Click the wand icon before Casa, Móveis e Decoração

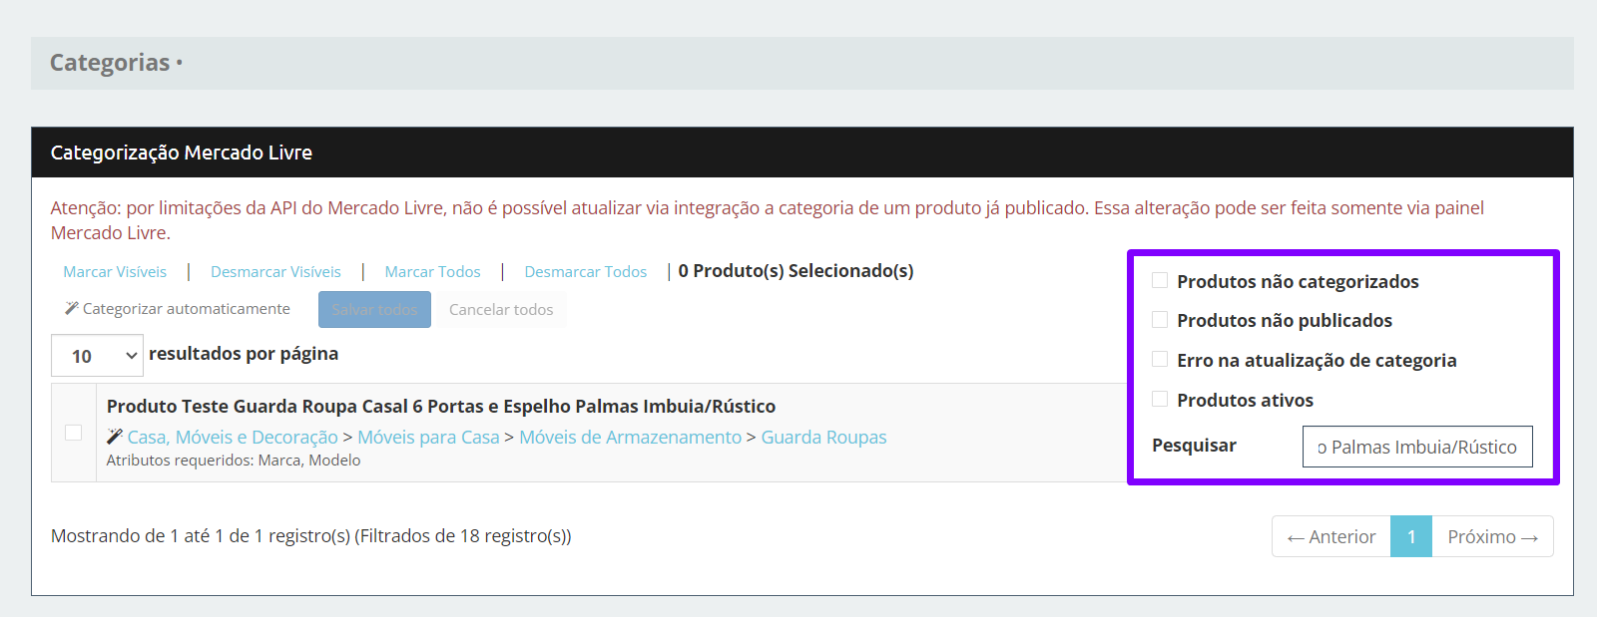tap(115, 437)
